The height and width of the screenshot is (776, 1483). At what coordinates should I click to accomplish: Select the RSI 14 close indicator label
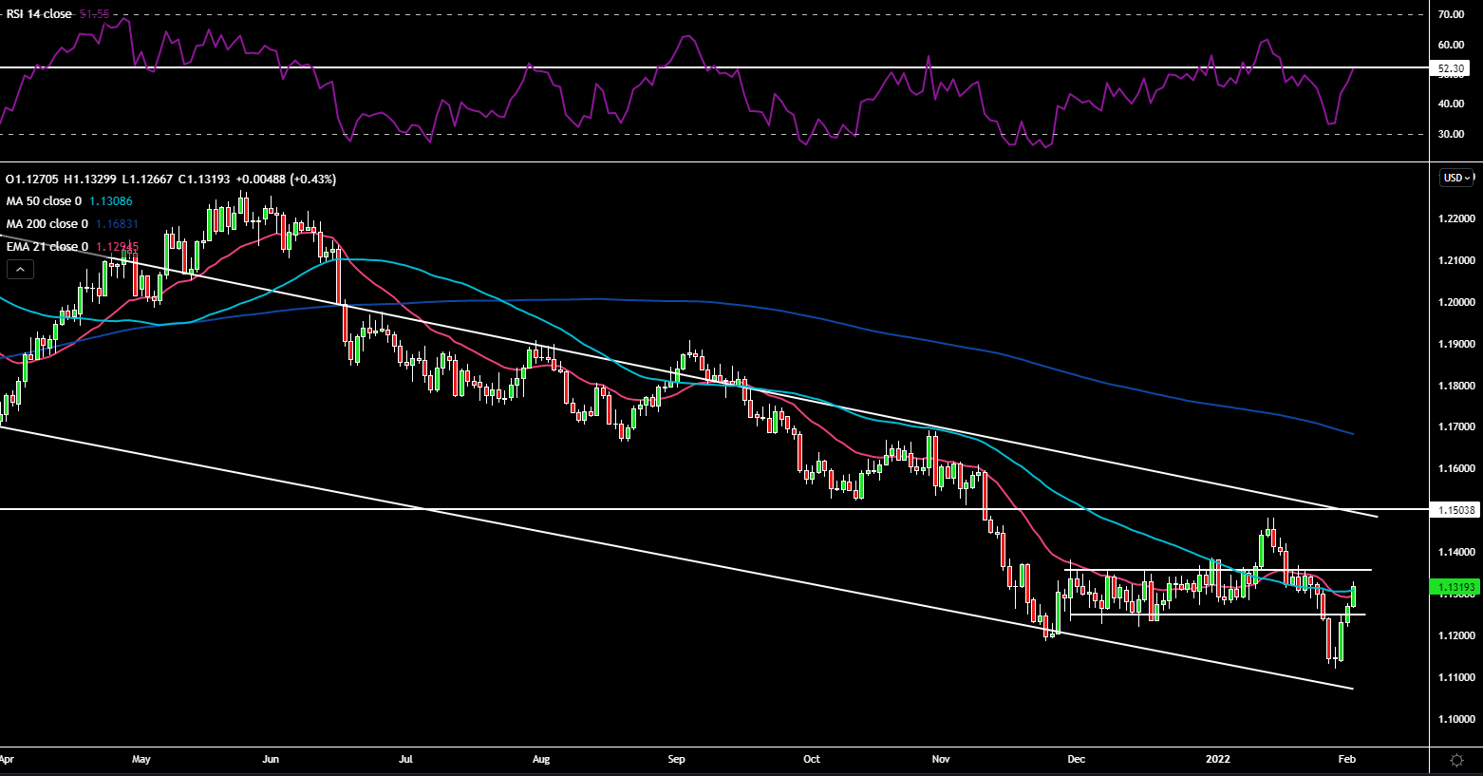[39, 13]
